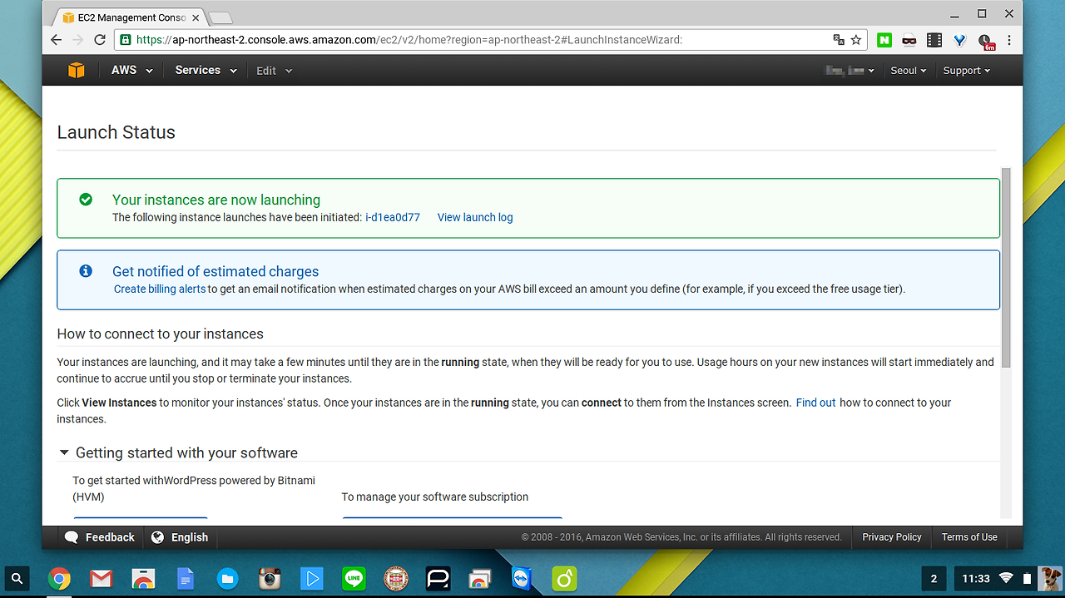Open the round red crest shelf app
Image resolution: width=1065 pixels, height=598 pixels.
(395, 579)
